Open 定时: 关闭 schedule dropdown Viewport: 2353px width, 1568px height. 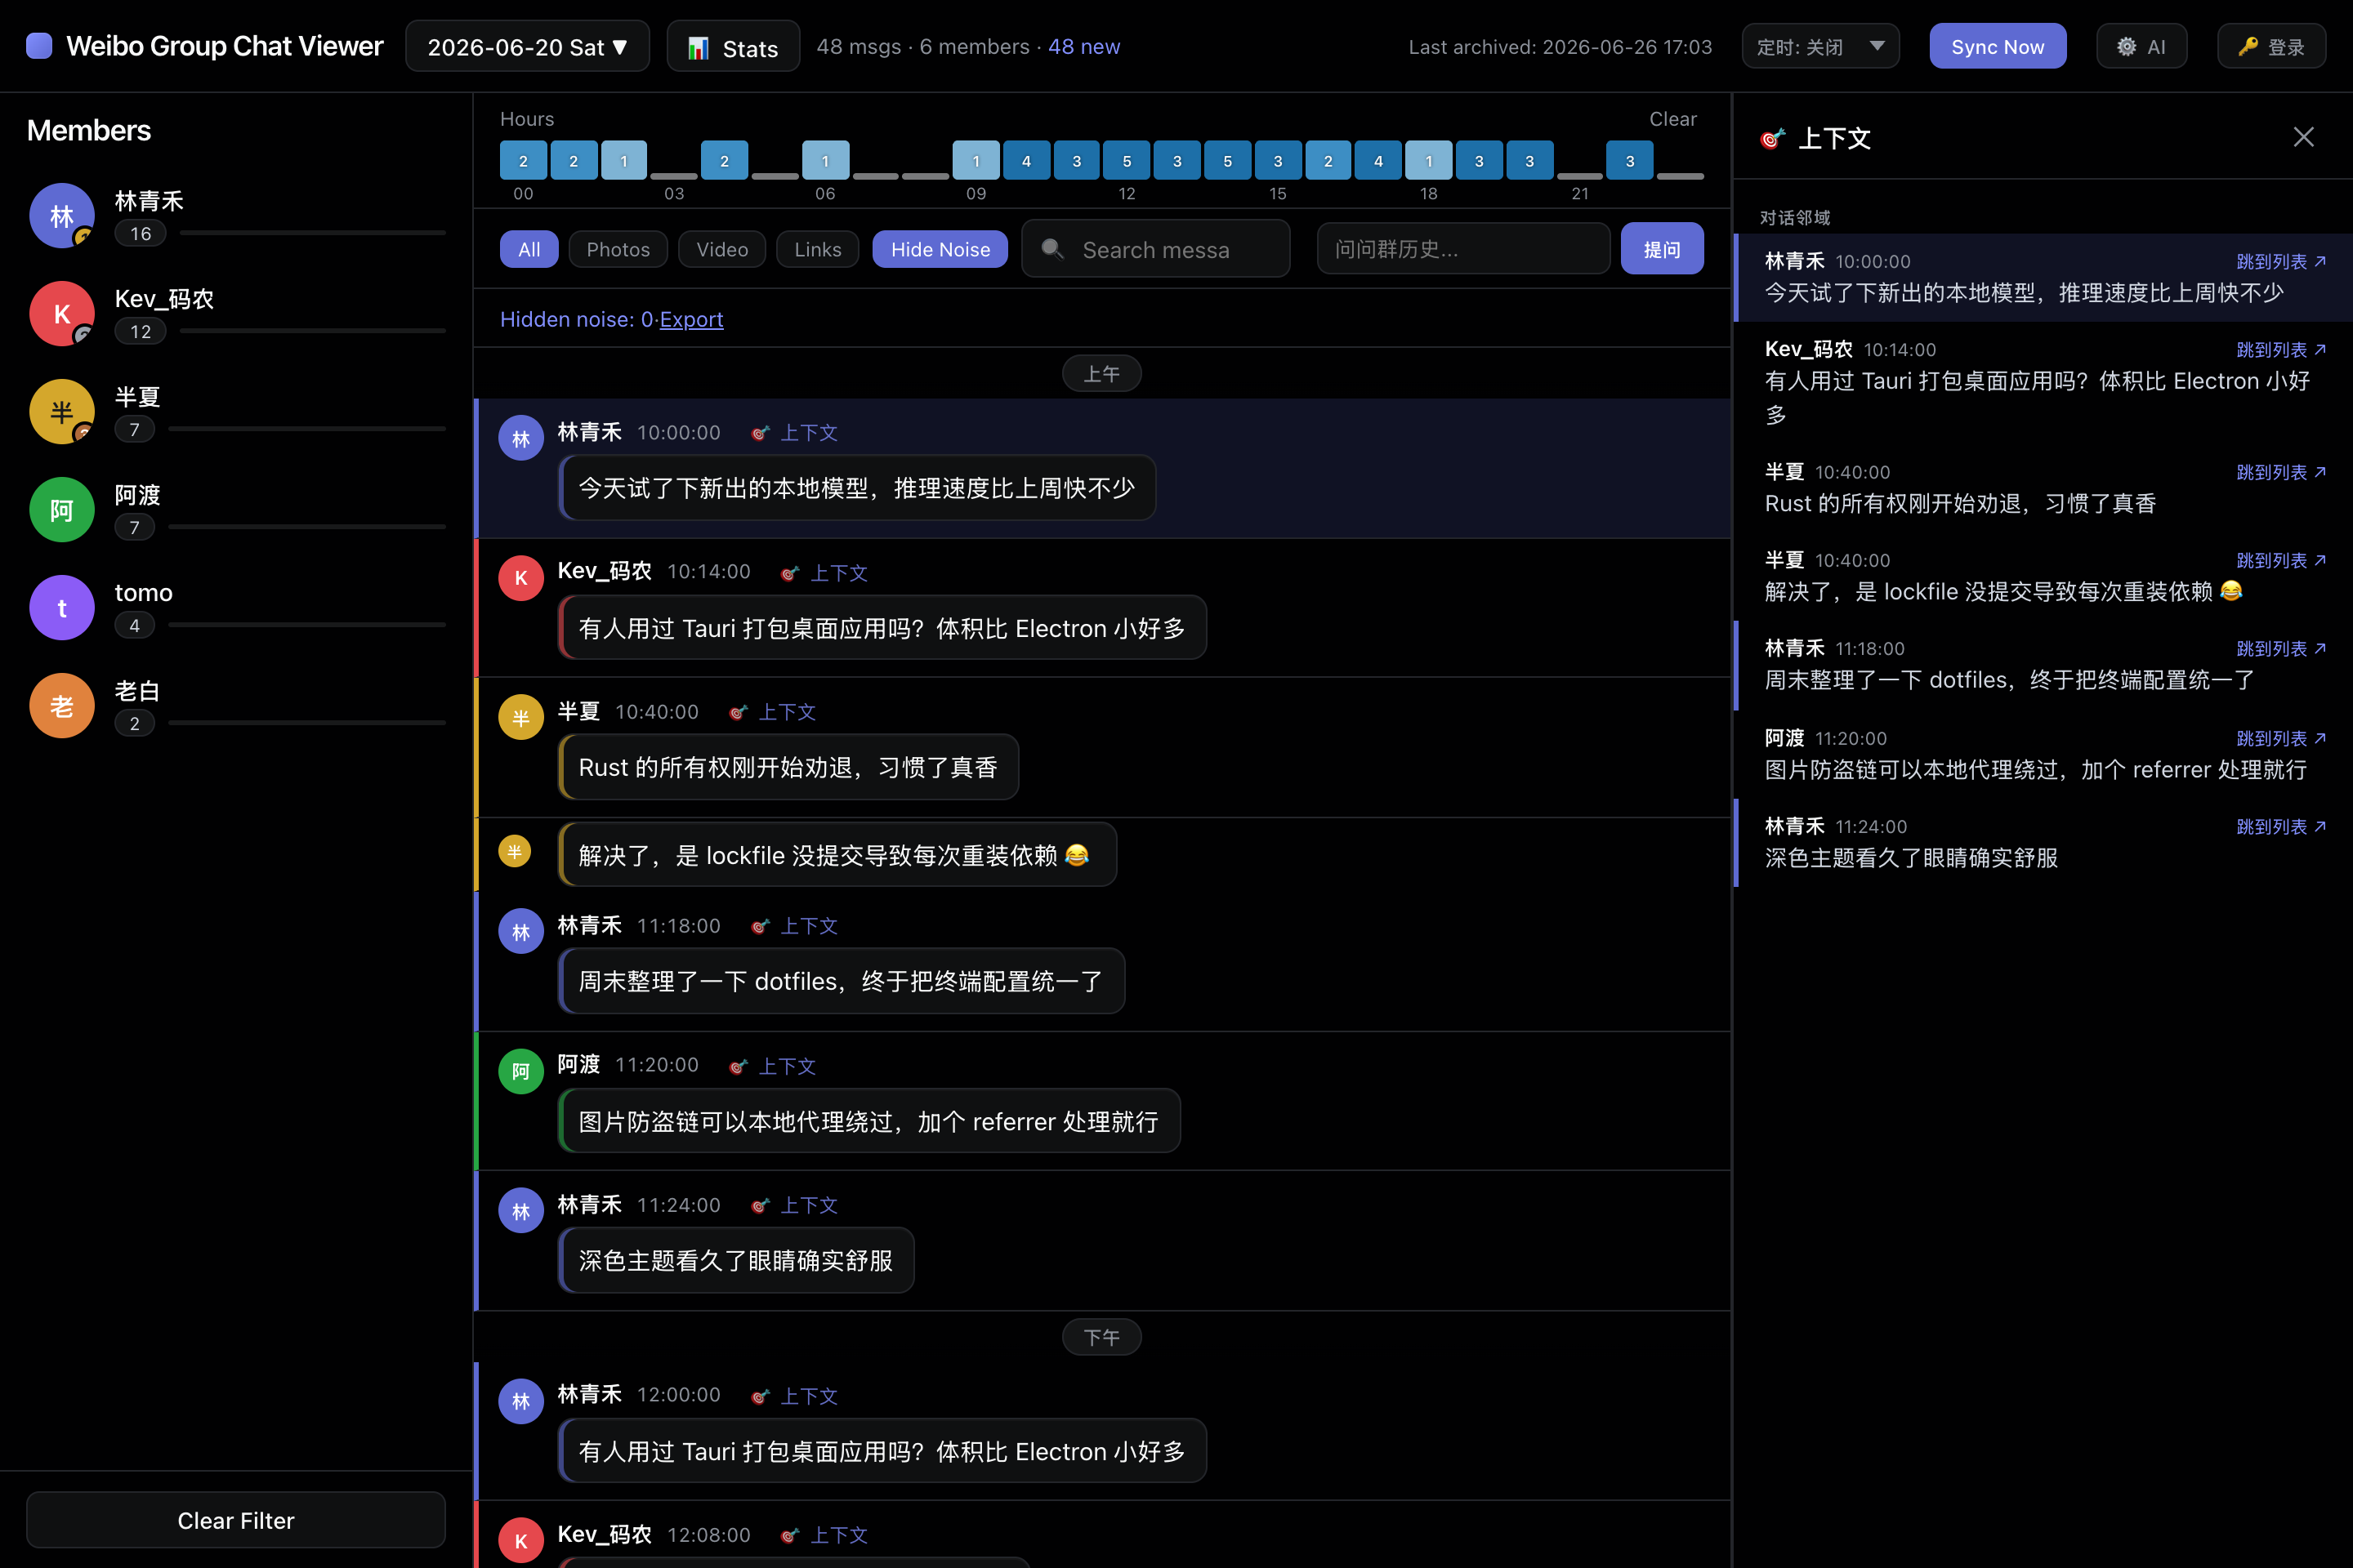1821,46
